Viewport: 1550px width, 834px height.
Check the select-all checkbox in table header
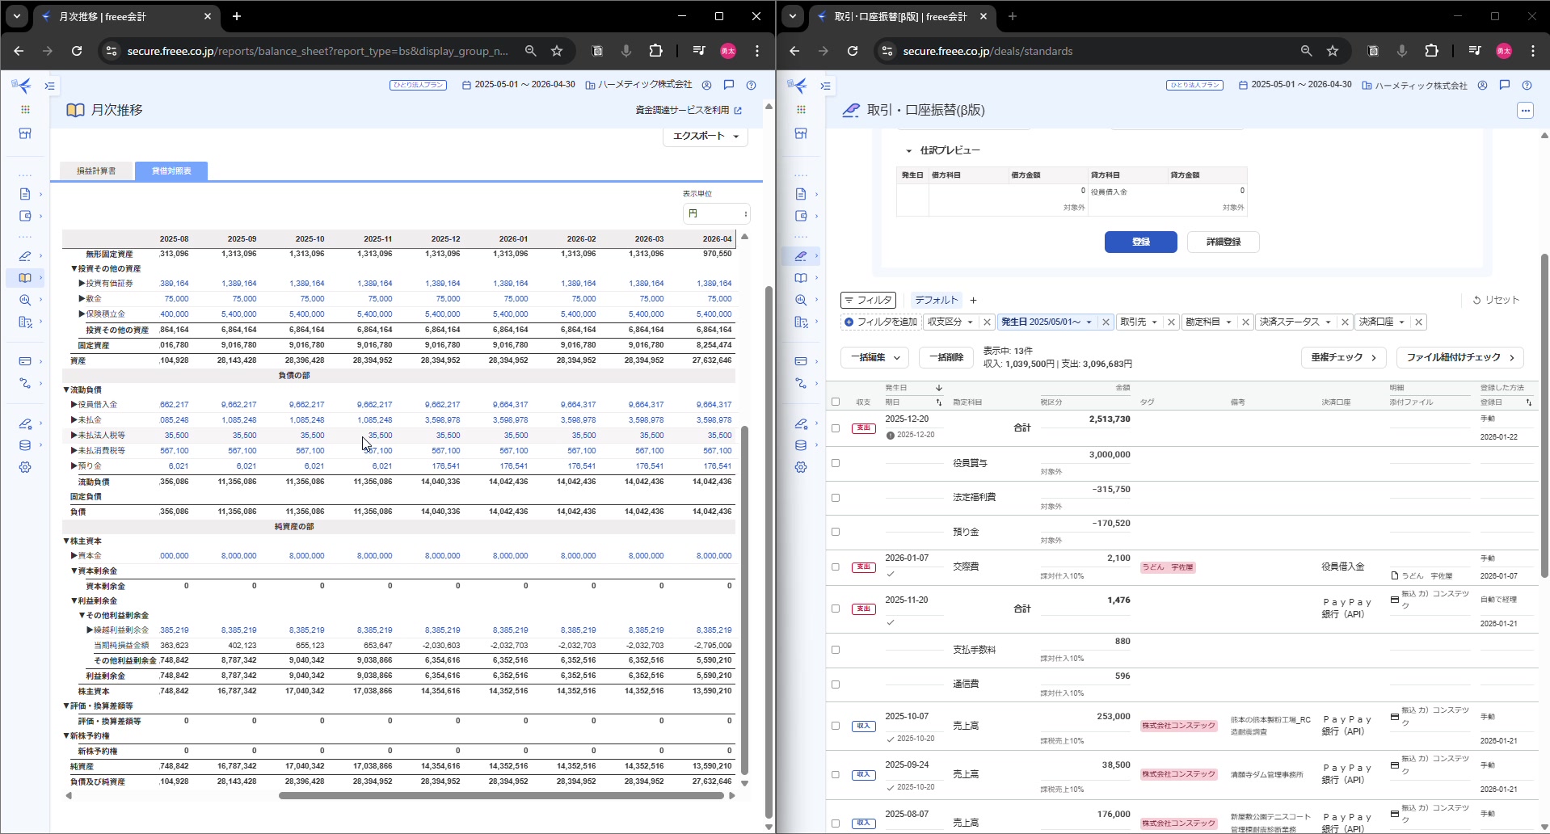pos(836,402)
